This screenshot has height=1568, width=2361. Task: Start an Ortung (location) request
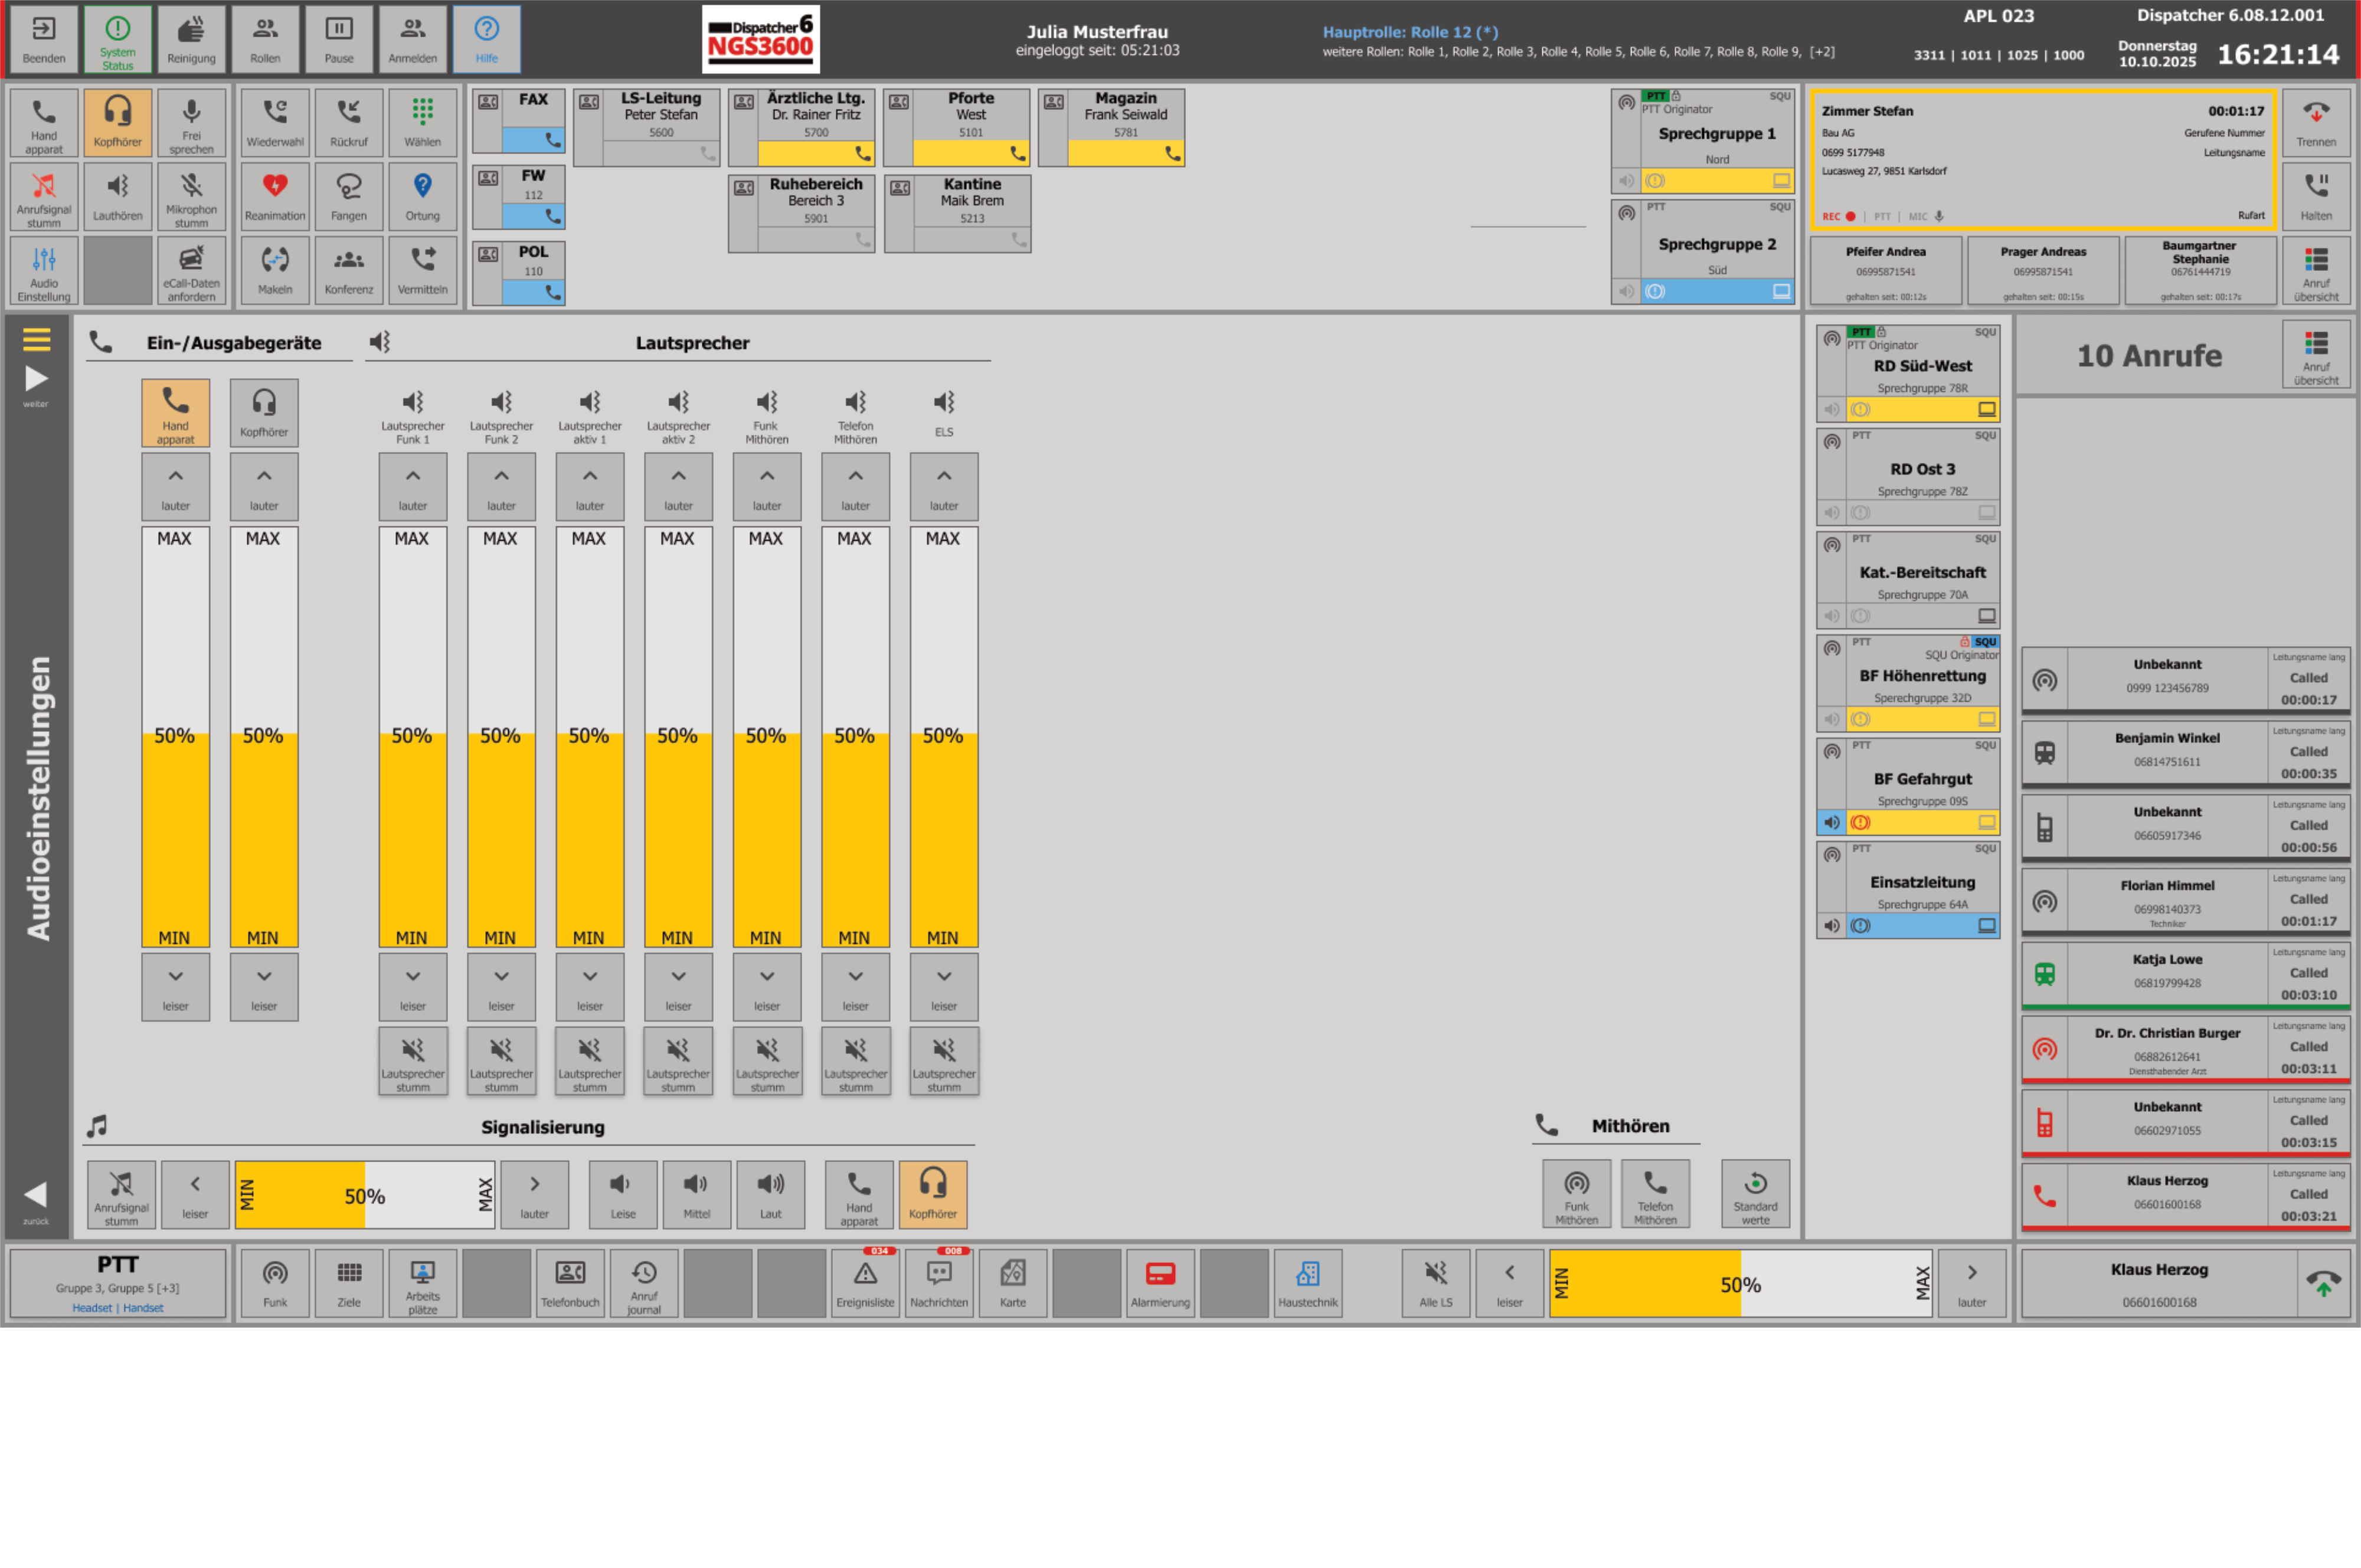423,196
